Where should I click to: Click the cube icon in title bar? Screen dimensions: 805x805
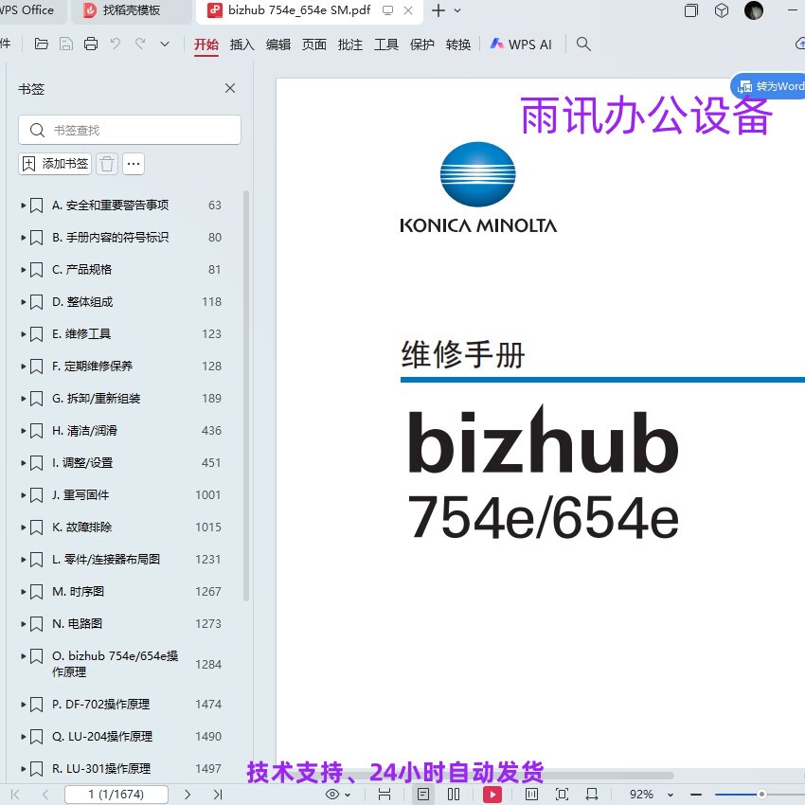[x=722, y=10]
